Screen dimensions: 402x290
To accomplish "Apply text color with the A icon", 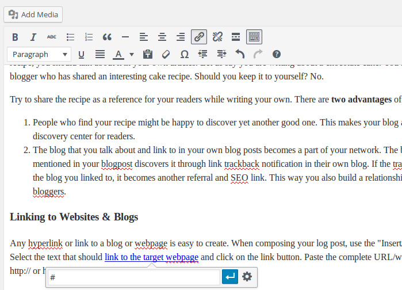I will pyautogui.click(x=118, y=54).
